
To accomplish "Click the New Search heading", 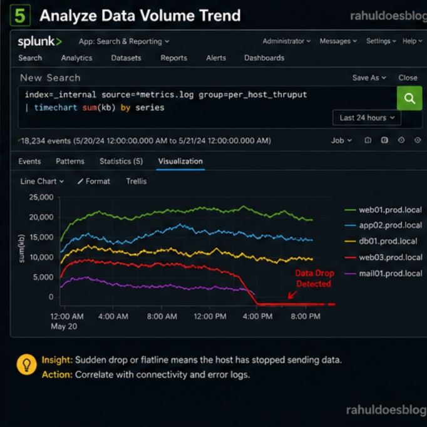I will coord(50,78).
